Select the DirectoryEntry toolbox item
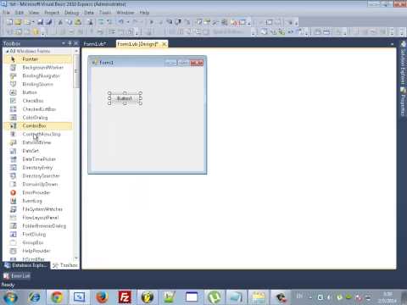 [x=38, y=168]
